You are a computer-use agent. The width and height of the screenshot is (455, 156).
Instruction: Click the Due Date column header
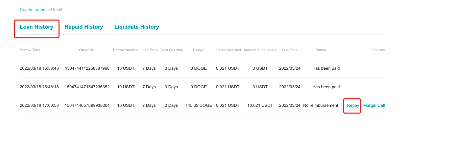tap(290, 50)
